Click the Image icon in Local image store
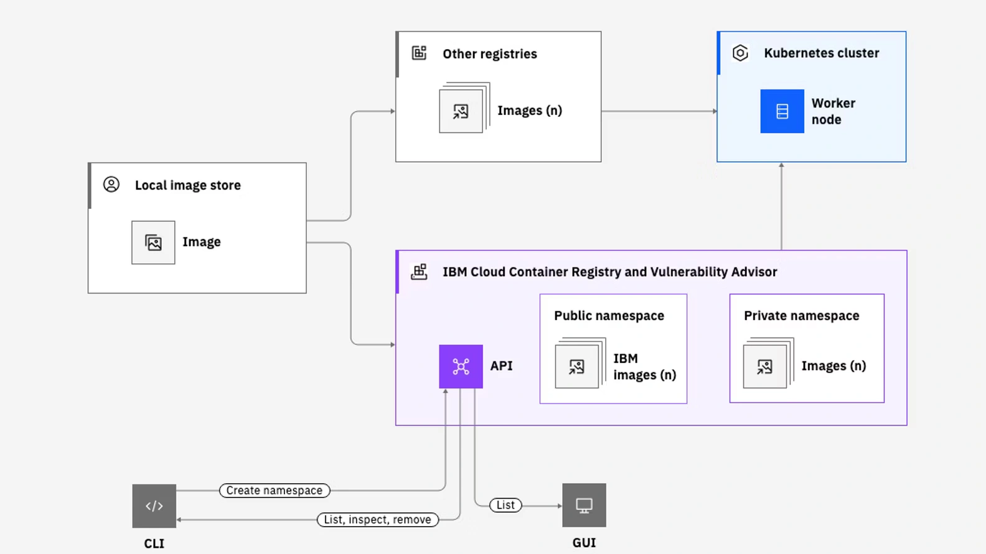This screenshot has width=986, height=554. (x=153, y=242)
